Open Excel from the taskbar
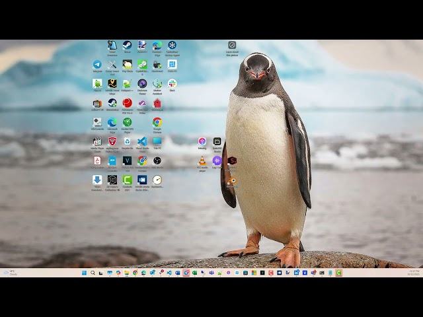 point(194,273)
